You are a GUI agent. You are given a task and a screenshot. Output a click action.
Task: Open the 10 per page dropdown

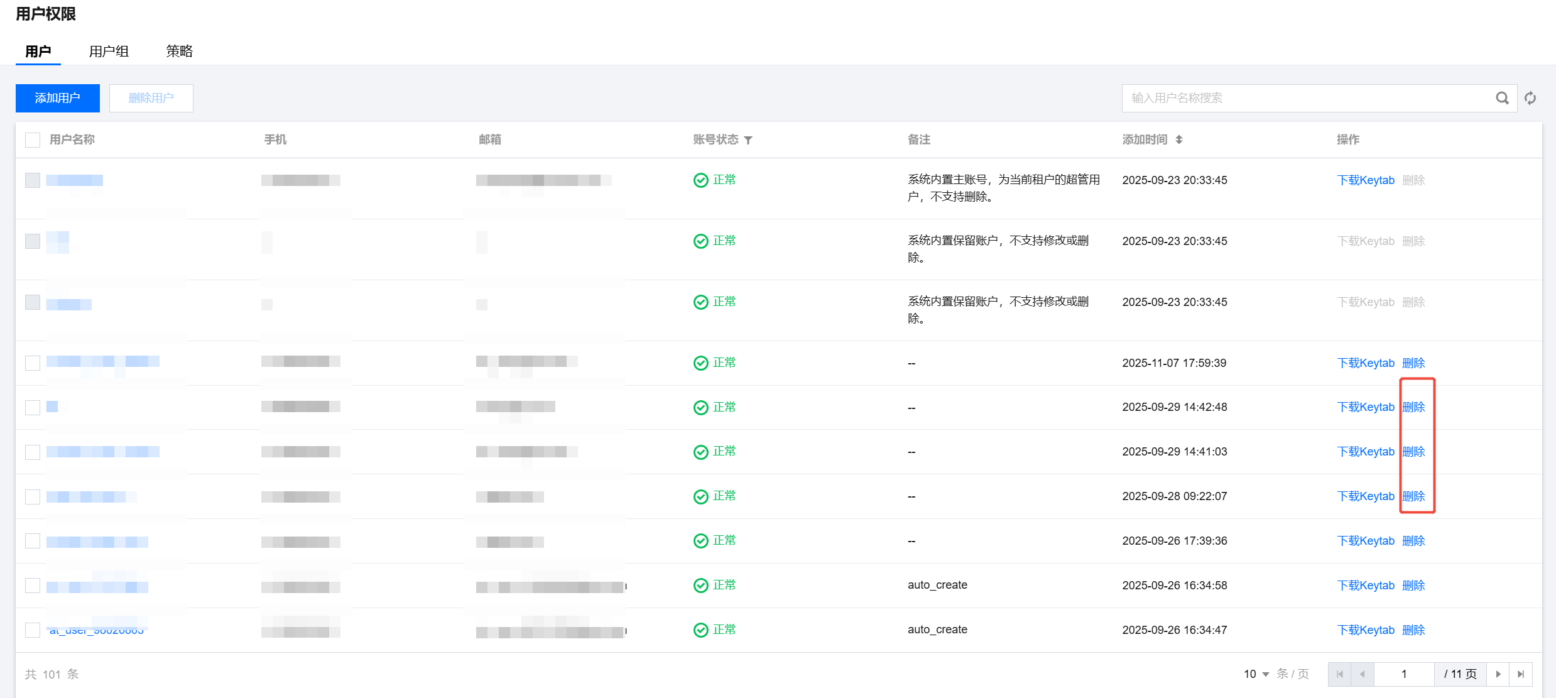pyautogui.click(x=1256, y=674)
